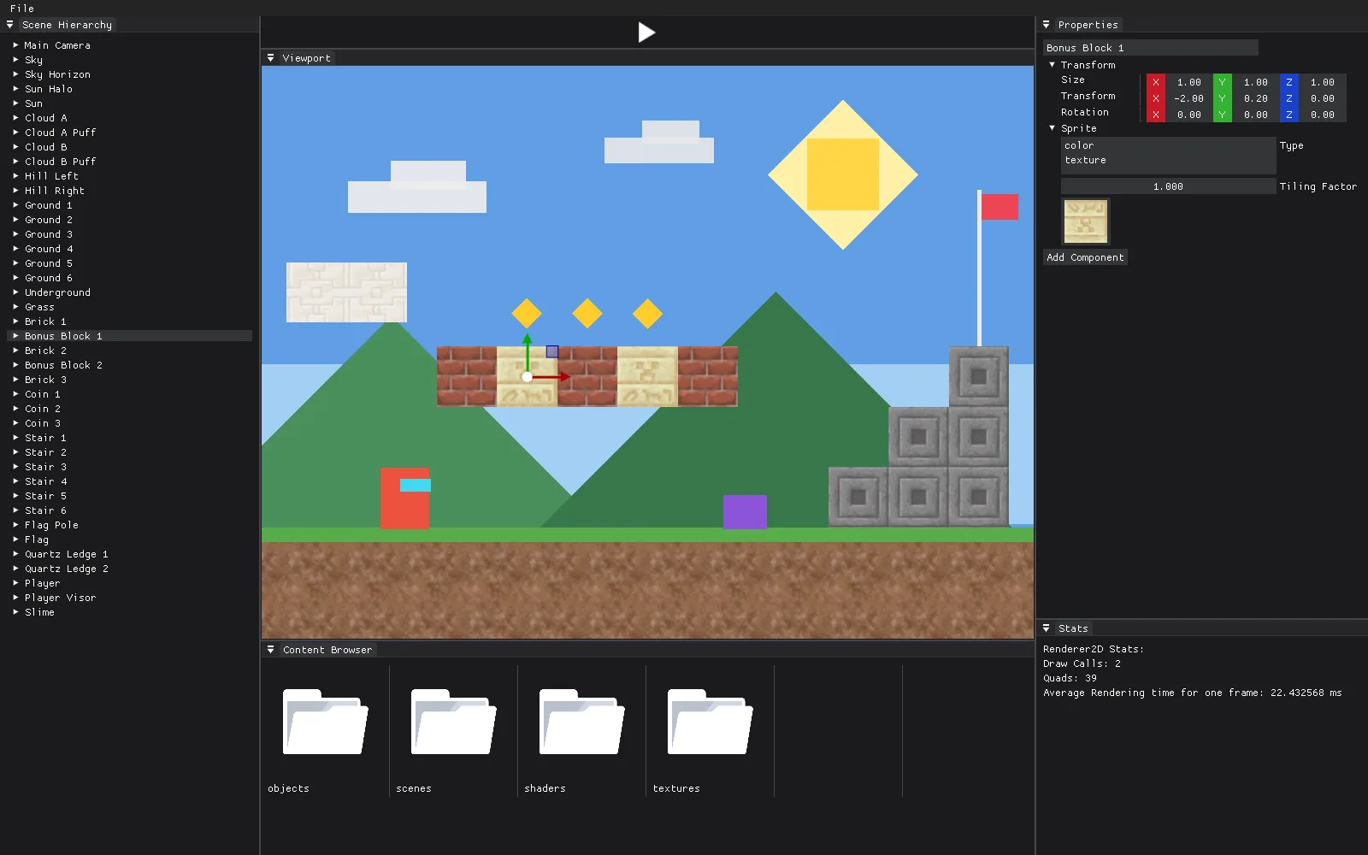The width and height of the screenshot is (1368, 855).
Task: Click the blue gizmo plane handle
Action: 552,351
